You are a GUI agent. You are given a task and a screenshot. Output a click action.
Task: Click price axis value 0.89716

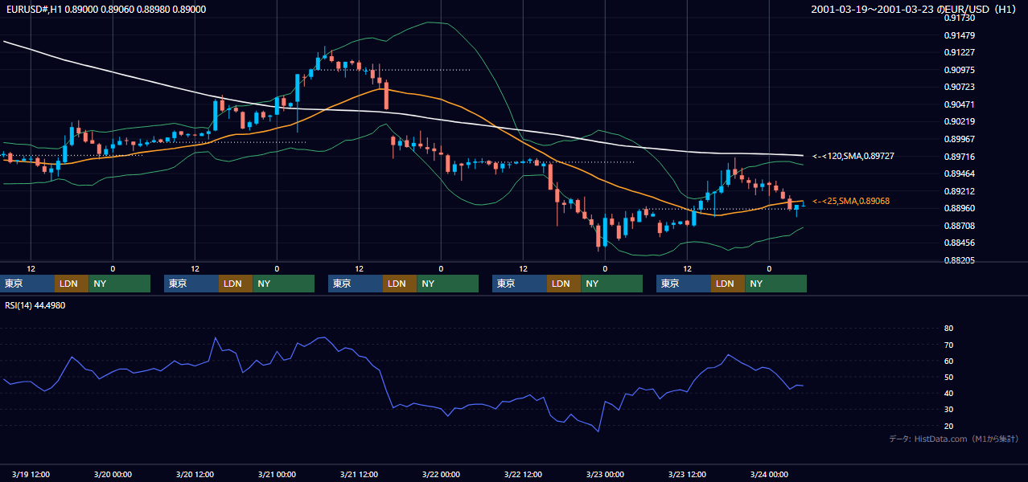[960, 157]
